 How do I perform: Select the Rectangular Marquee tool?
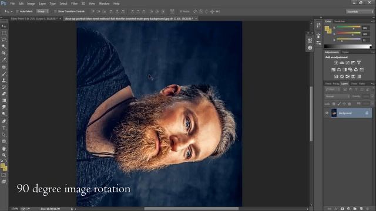(4, 33)
